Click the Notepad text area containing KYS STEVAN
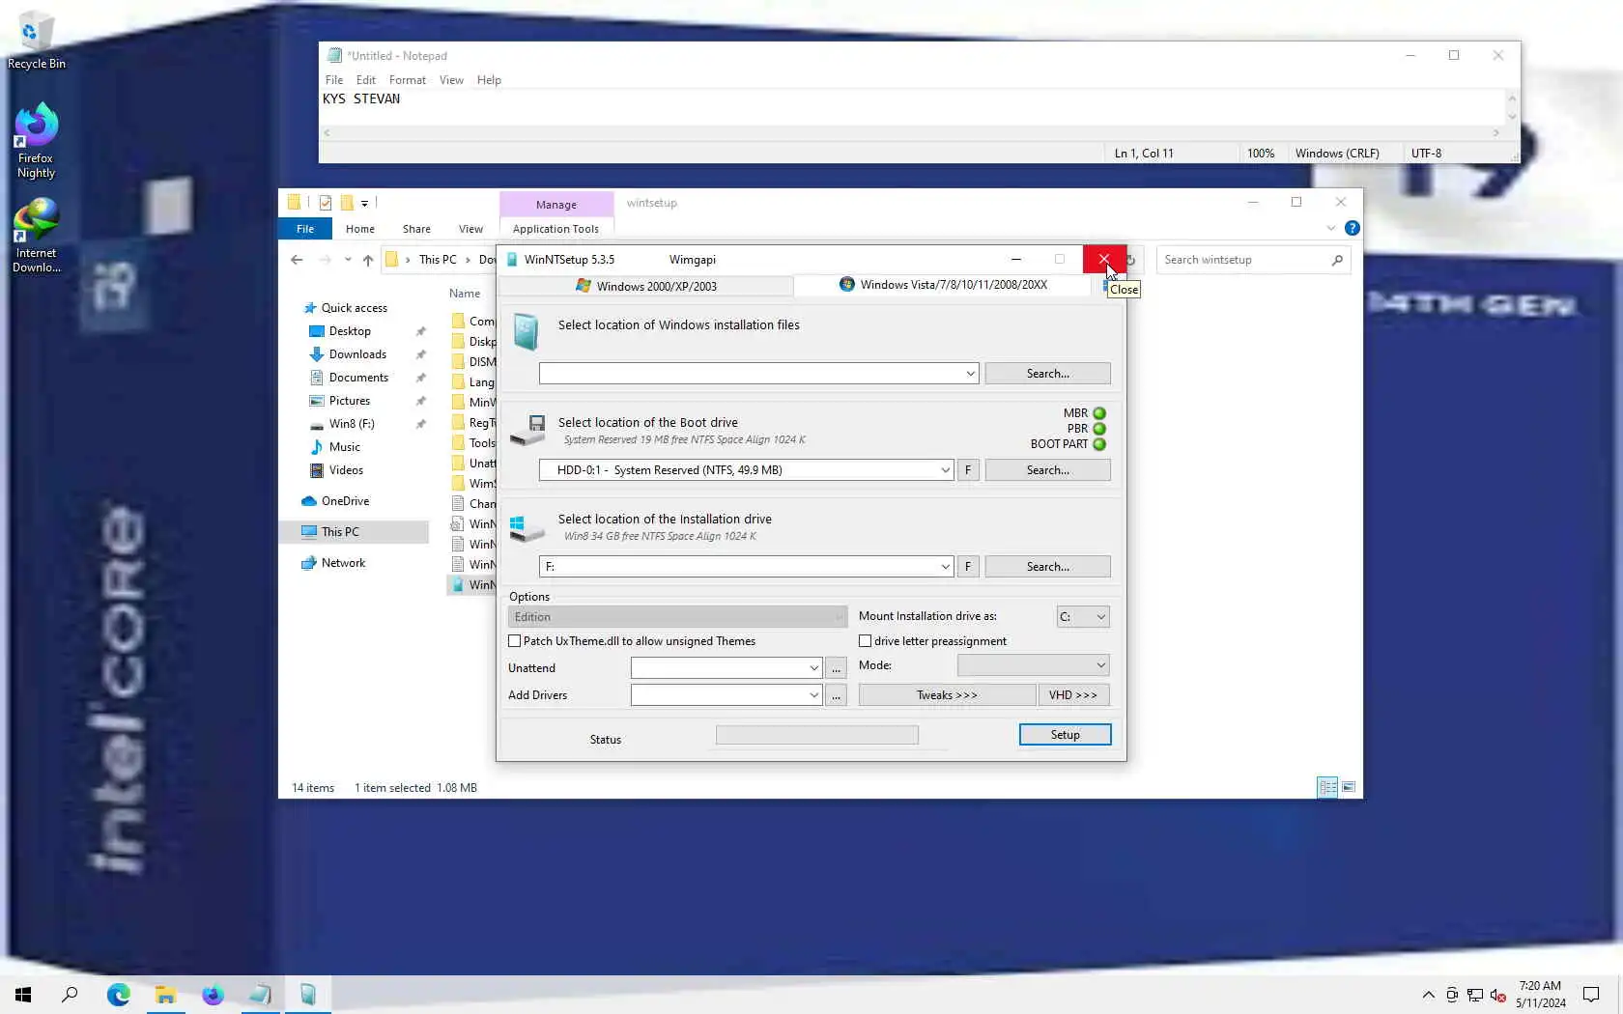This screenshot has width=1623, height=1014. [913, 108]
